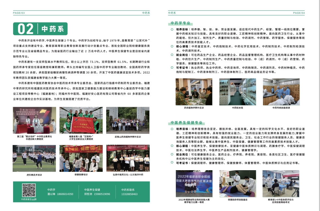Open the 虎形拳武术培训 photo

coord(34,158)
